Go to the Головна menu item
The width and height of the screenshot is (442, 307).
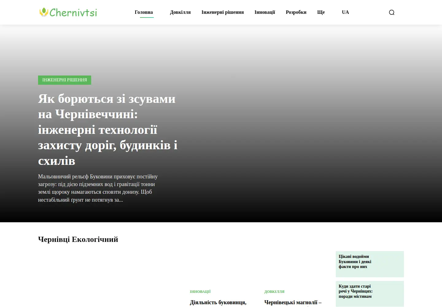coord(144,12)
